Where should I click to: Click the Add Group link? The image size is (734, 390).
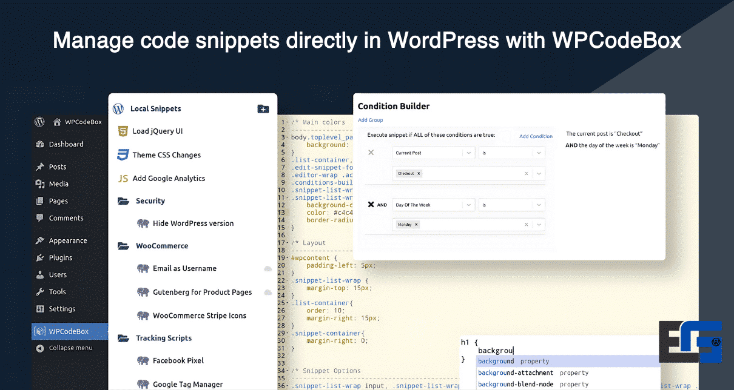[x=370, y=120]
